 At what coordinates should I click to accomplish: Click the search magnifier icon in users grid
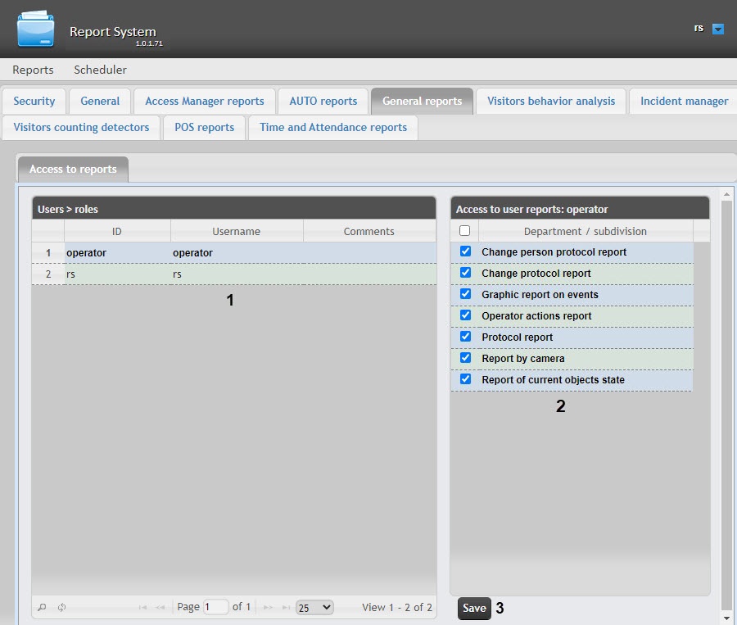(43, 607)
